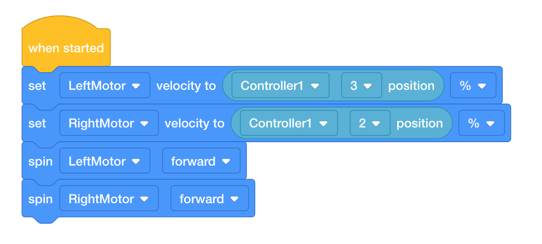Open LeftMotor dropdown in first set block
542x244 pixels.
tap(105, 86)
